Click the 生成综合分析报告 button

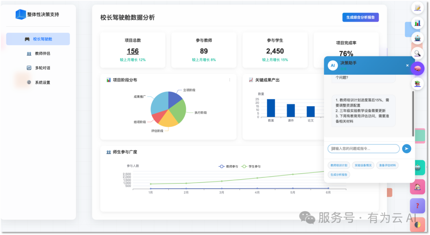coord(361,17)
